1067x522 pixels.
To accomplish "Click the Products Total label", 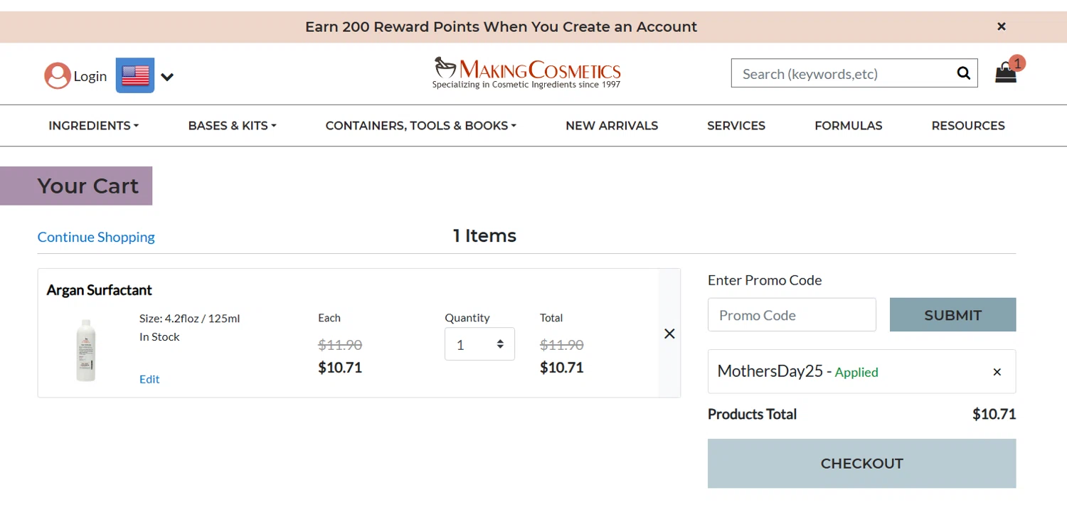I will click(x=752, y=414).
